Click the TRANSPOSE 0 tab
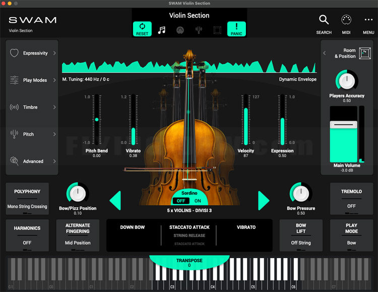 (189, 263)
